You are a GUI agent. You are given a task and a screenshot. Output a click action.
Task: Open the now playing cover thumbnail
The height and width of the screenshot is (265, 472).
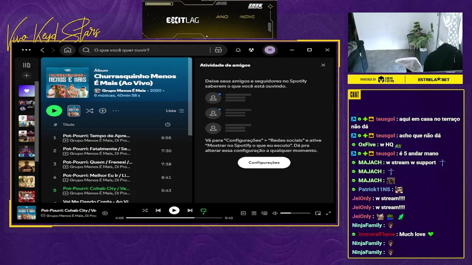(x=27, y=213)
